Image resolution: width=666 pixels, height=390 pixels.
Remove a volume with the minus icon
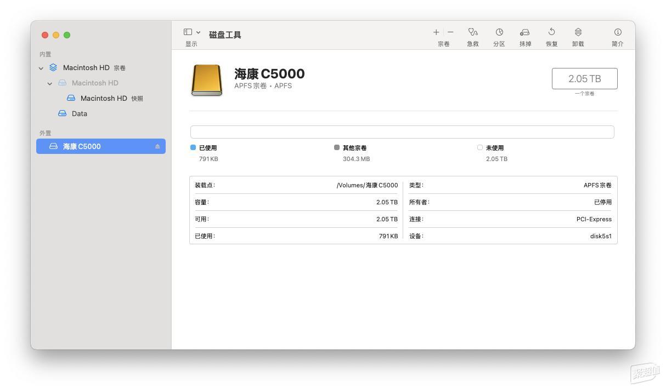(x=450, y=32)
